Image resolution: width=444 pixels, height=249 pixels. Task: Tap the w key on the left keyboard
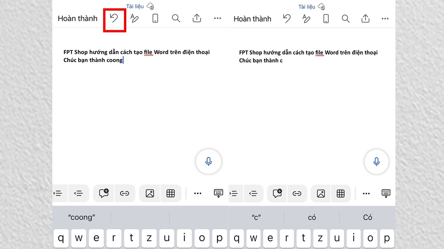[x=79, y=238]
